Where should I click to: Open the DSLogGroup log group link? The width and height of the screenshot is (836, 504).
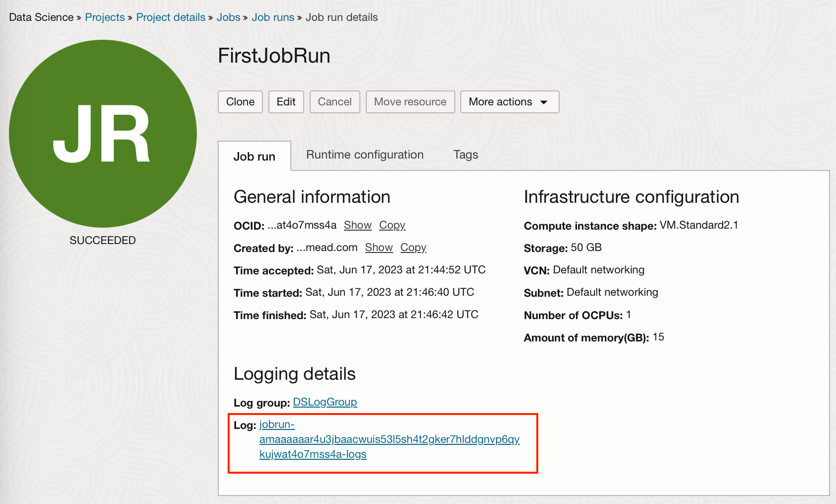(x=325, y=402)
